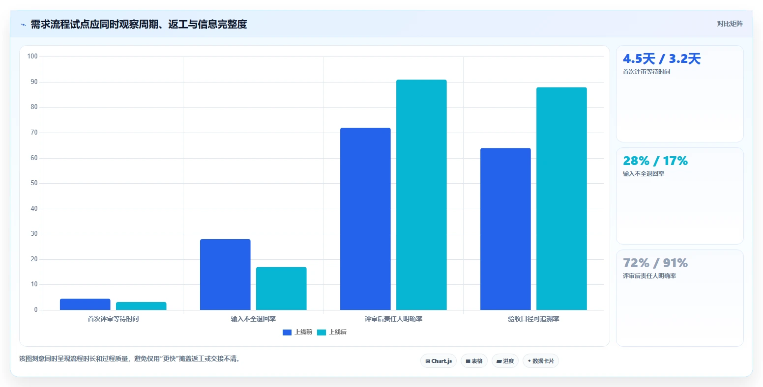Image resolution: width=763 pixels, height=387 pixels.
Task: Click y-axis tick value 50
Action: pos(34,183)
